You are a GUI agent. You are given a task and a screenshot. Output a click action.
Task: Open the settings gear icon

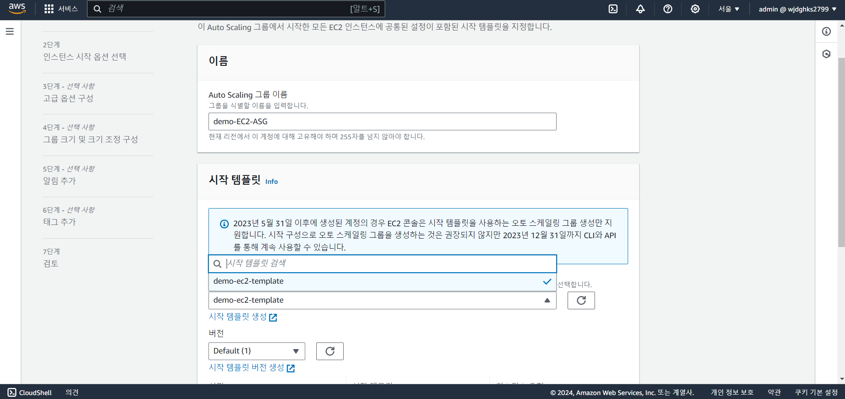(x=695, y=9)
